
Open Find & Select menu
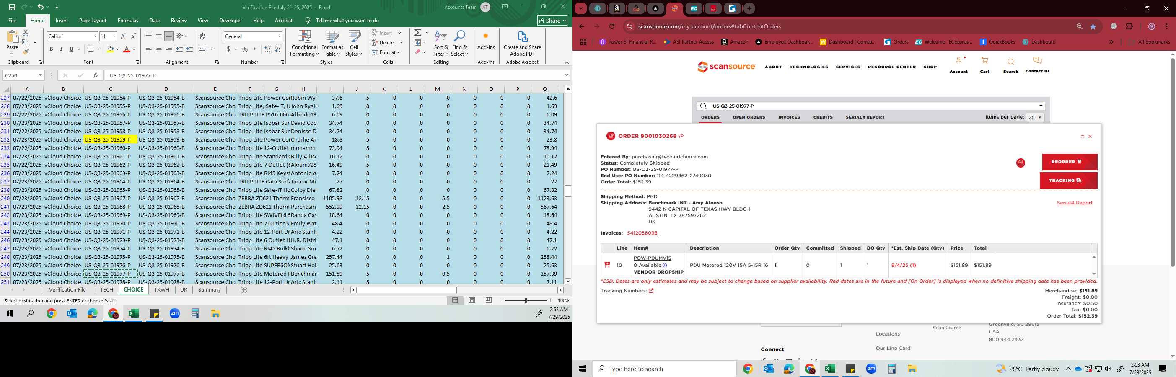click(460, 44)
